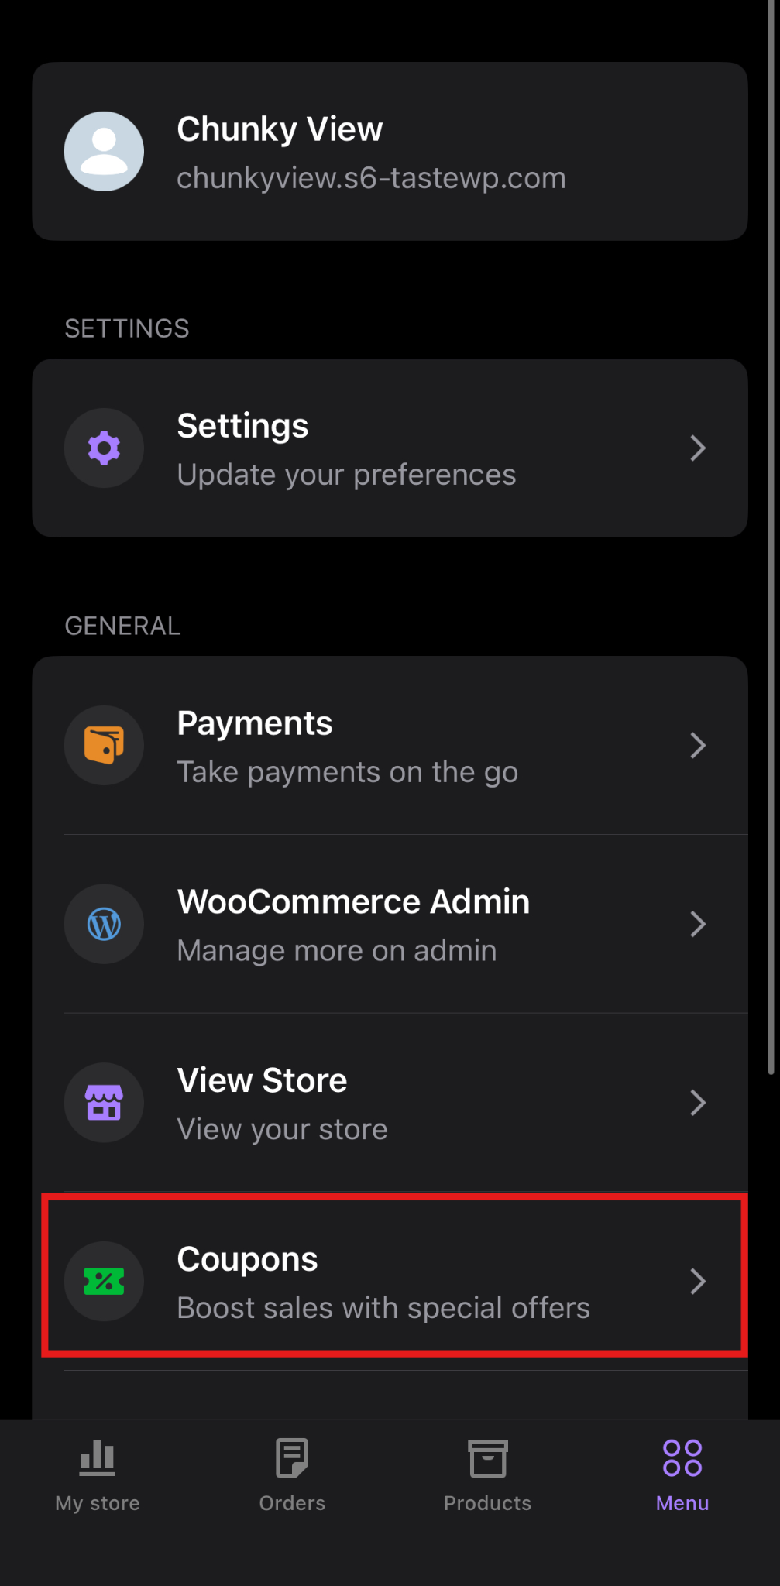Tap the purple Settings gear icon
The image size is (780, 1586).
coord(104,448)
